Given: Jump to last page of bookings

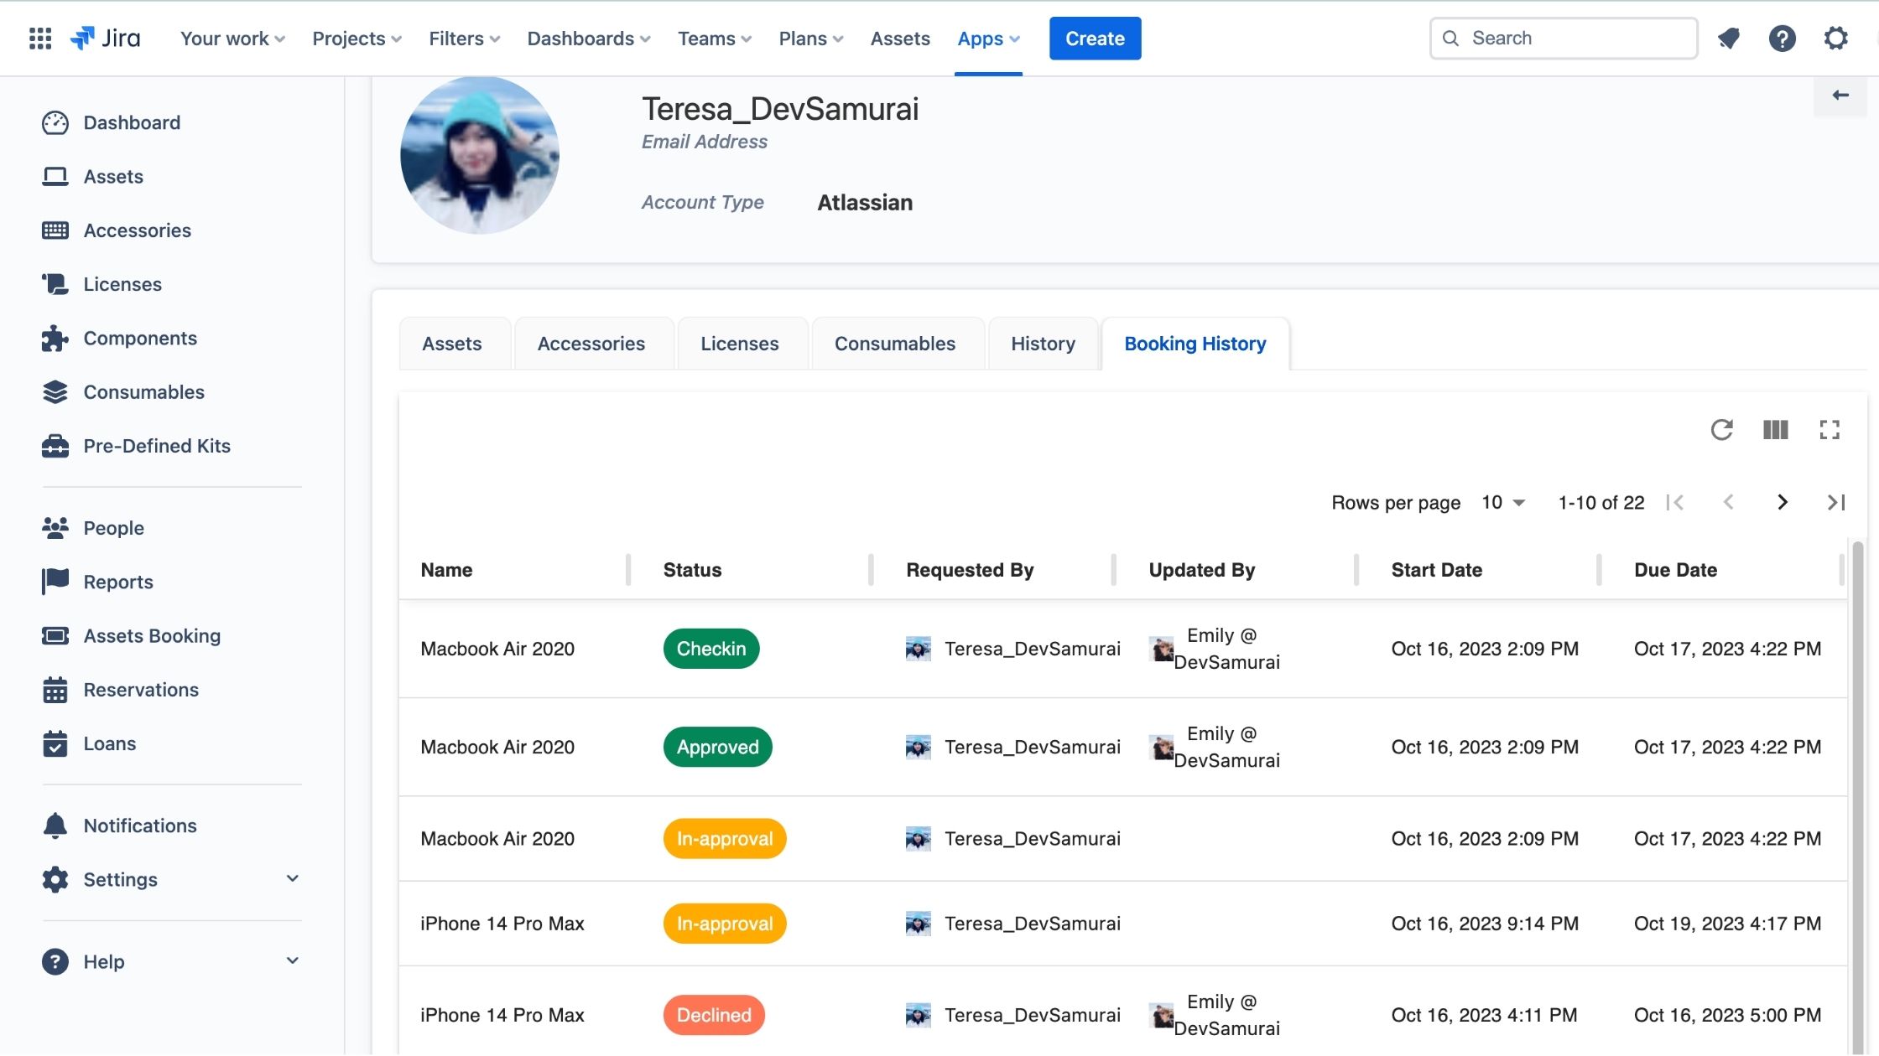Looking at the screenshot, I should click(1836, 503).
